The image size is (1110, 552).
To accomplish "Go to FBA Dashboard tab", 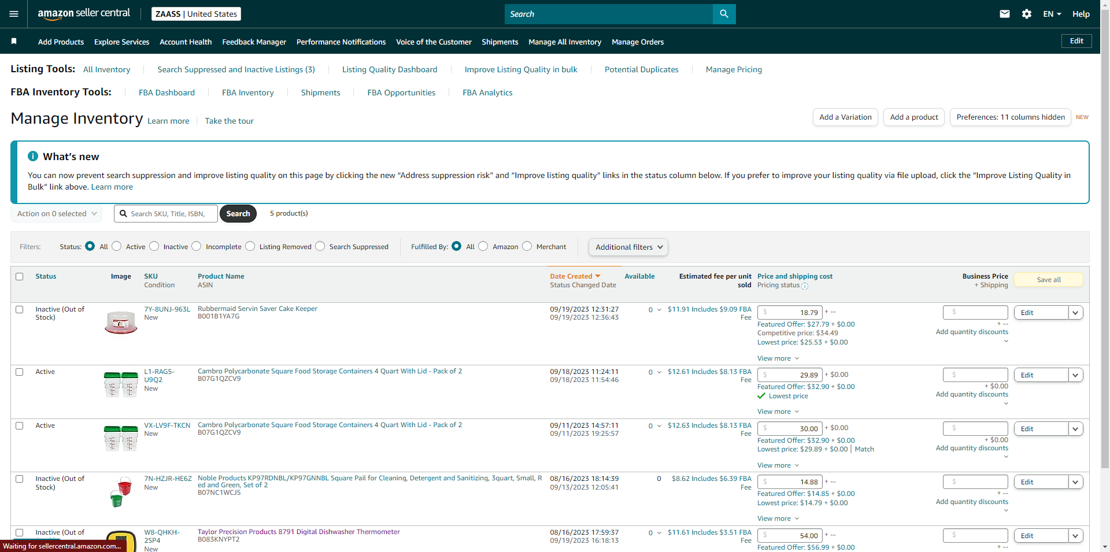I will tap(166, 92).
